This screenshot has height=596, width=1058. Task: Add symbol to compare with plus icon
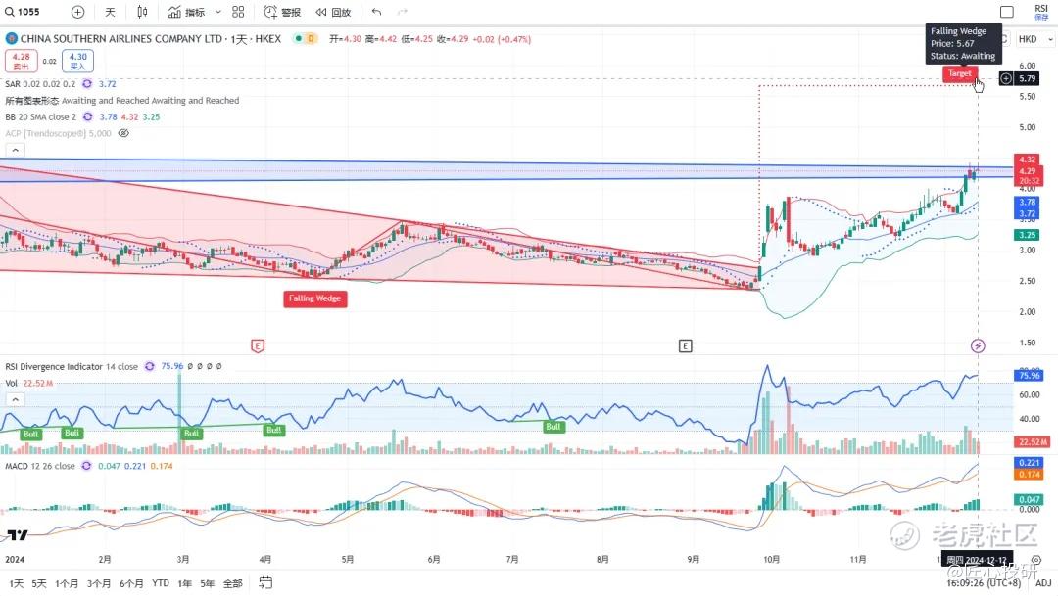point(77,12)
